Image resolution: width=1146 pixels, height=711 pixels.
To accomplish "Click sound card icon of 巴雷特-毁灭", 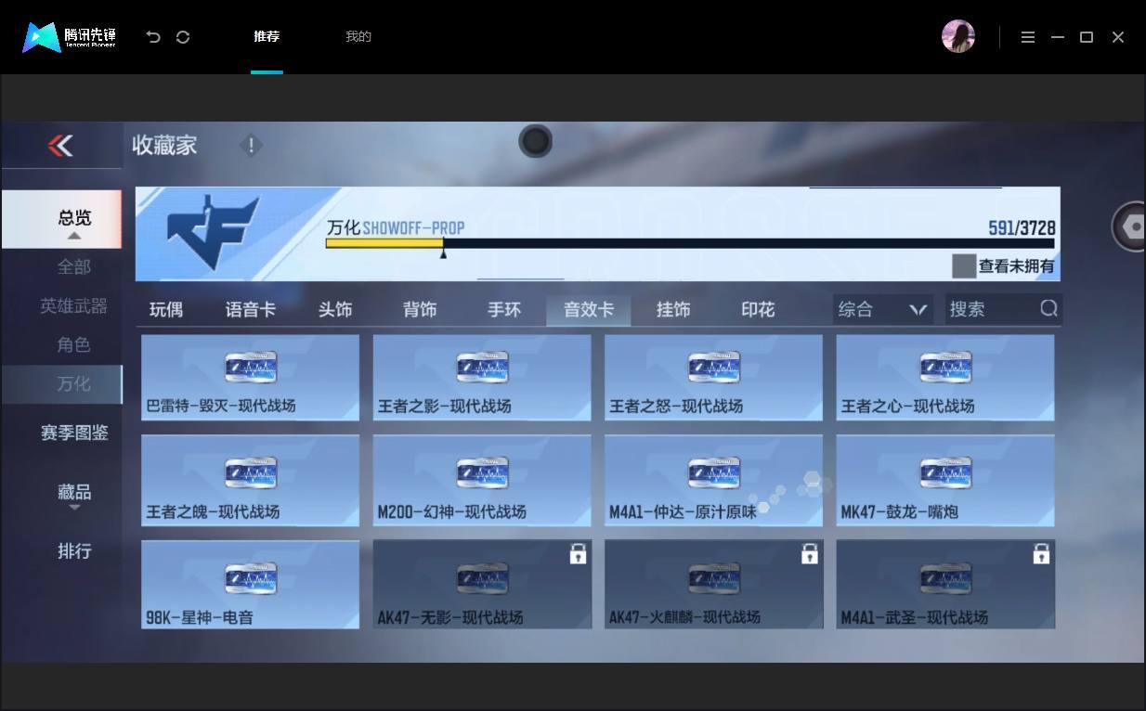I will pyautogui.click(x=251, y=368).
